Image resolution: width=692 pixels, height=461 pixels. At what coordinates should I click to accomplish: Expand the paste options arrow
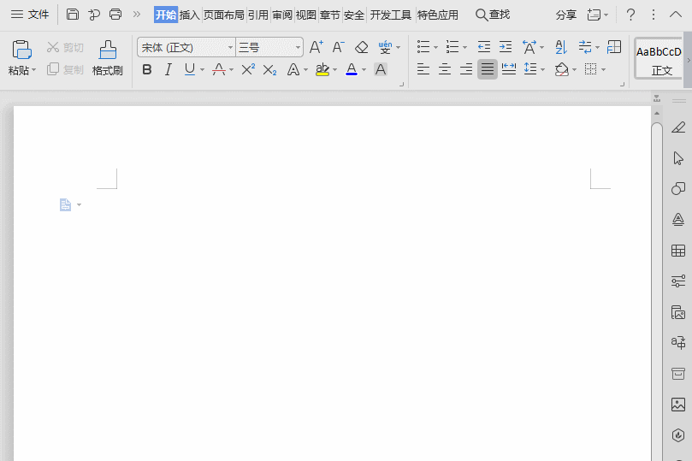[x=34, y=70]
